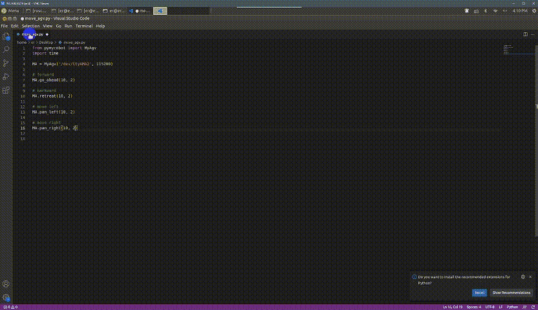Change end of line via LF
The width and height of the screenshot is (538, 310).
click(x=500, y=307)
